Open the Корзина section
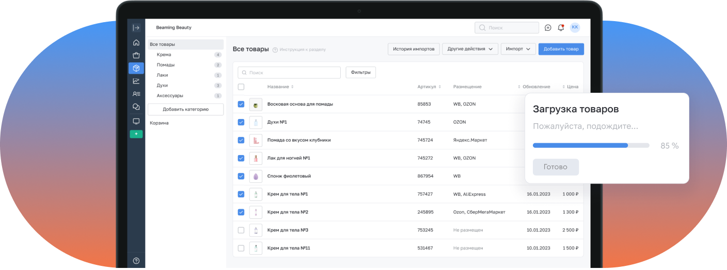The image size is (727, 270). (159, 123)
